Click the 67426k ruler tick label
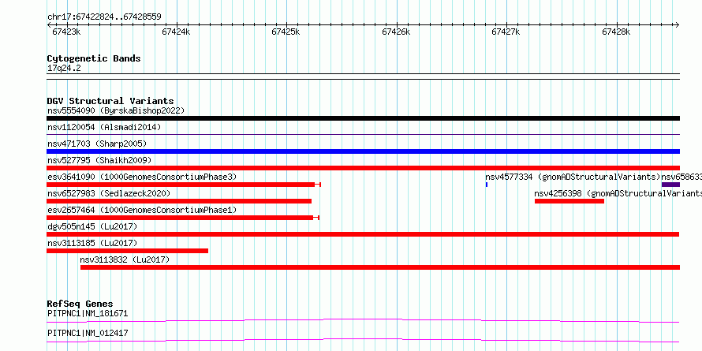The image size is (702, 351). [x=396, y=32]
